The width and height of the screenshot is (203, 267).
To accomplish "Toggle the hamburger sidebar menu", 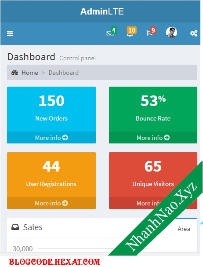I will point(10,33).
